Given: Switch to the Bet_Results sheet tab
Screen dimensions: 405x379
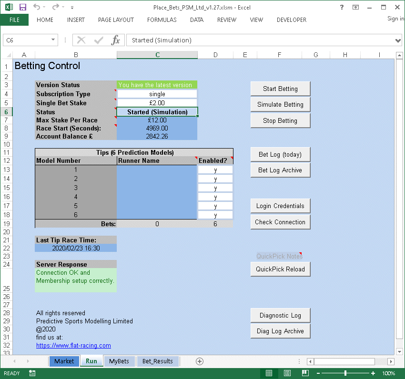Looking at the screenshot, I should pyautogui.click(x=157, y=361).
